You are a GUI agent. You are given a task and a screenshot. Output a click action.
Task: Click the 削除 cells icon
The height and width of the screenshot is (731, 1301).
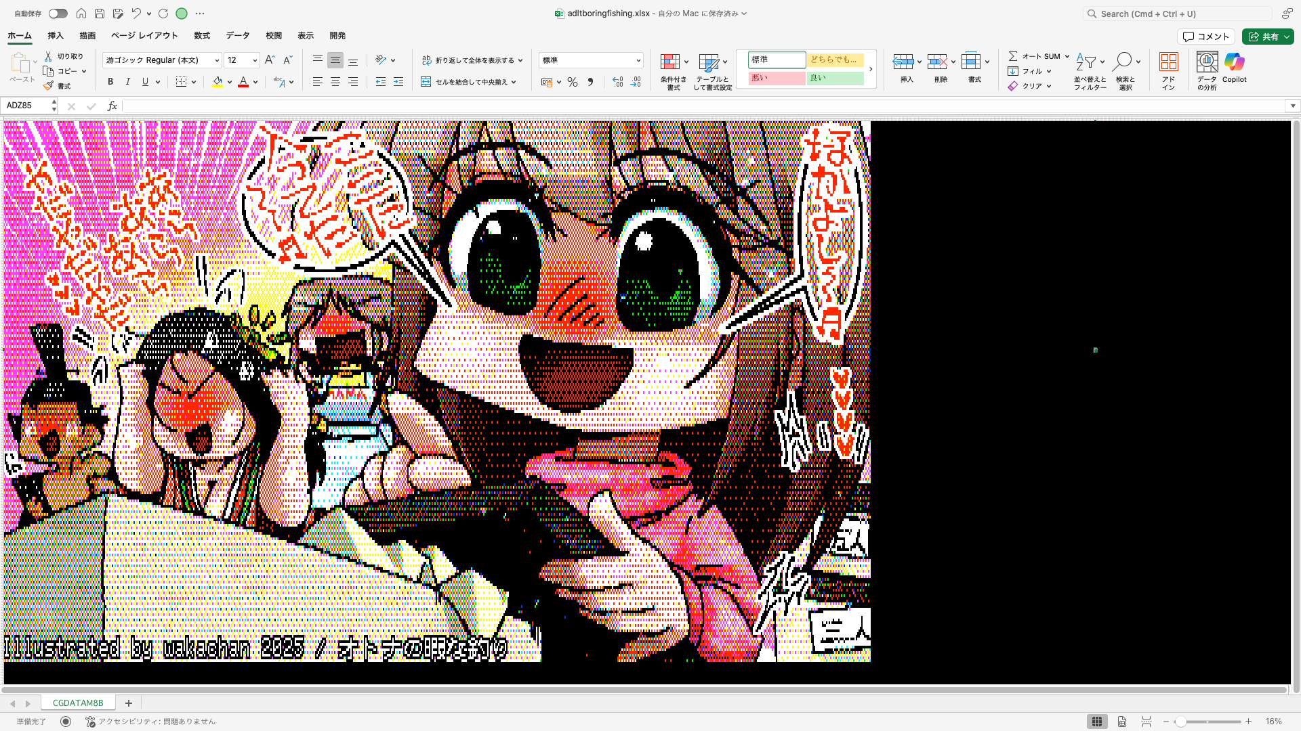[x=937, y=62]
